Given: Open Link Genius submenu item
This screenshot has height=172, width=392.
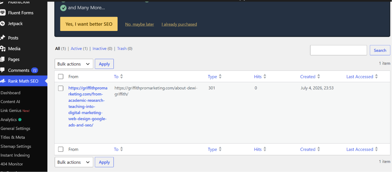Looking at the screenshot, I should [x=11, y=110].
